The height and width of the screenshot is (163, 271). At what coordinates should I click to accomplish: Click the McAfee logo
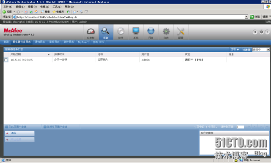tap(13, 30)
